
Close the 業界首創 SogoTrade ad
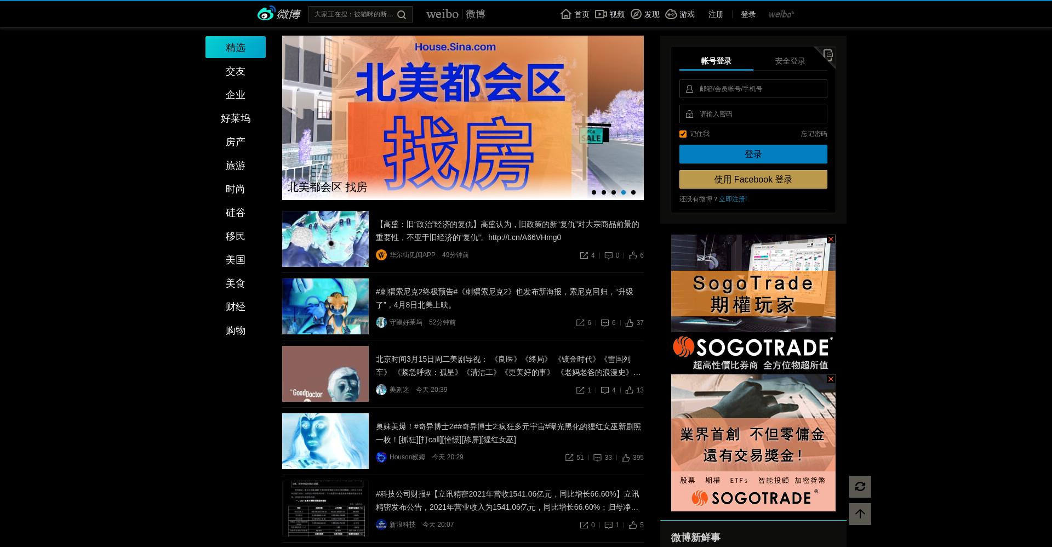click(x=831, y=379)
